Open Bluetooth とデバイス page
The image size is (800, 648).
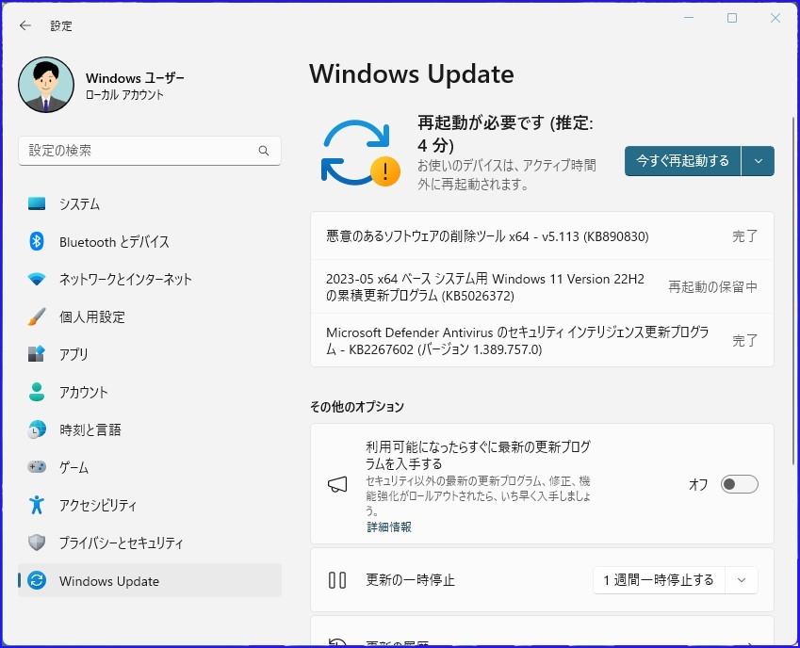[150, 242]
